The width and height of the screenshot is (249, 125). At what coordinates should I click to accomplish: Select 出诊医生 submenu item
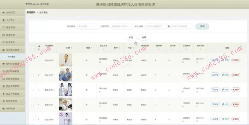point(12,57)
